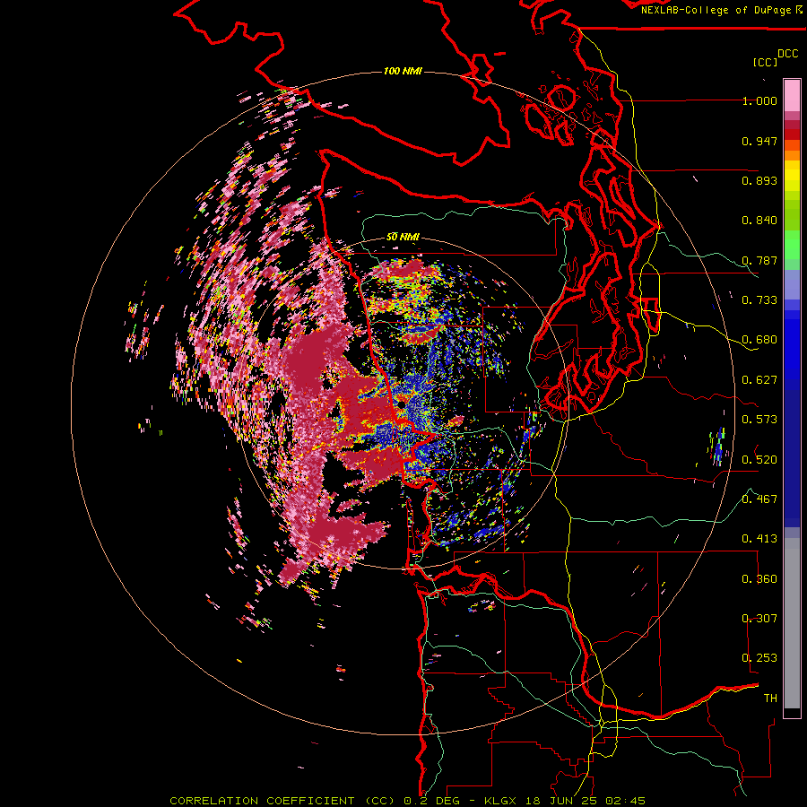Image resolution: width=807 pixels, height=807 pixels.
Task: Click the 100 NMI range ring label
Action: pyautogui.click(x=403, y=71)
